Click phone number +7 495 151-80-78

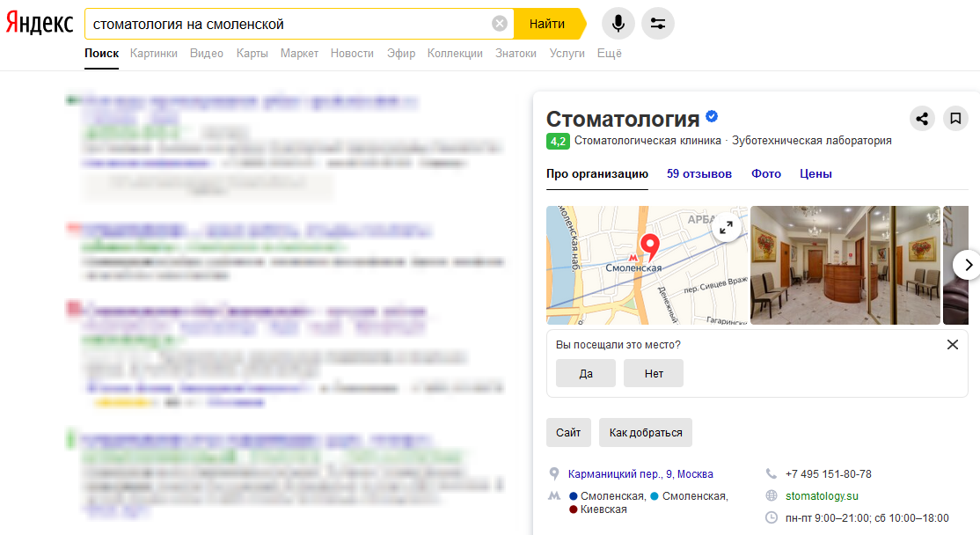click(x=828, y=473)
